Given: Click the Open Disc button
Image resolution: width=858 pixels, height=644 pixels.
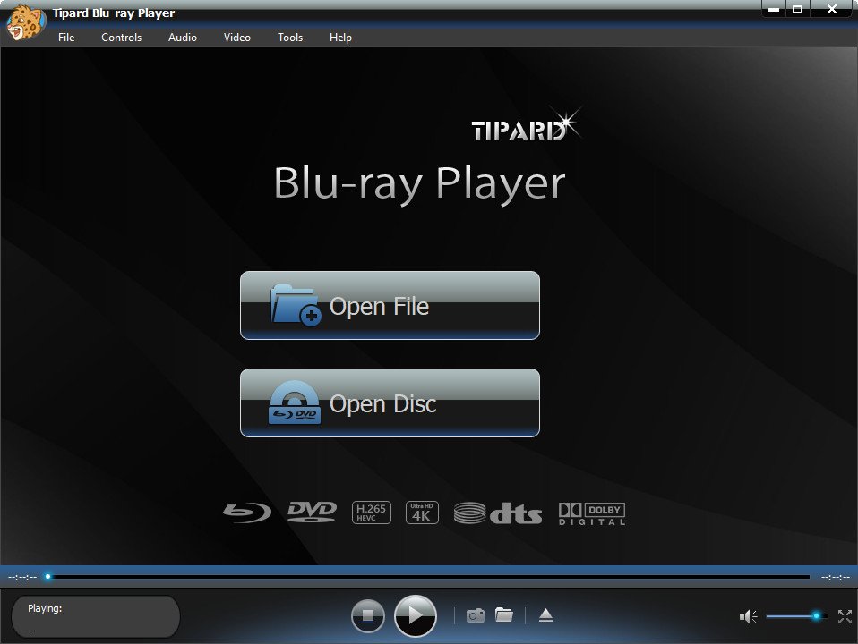Looking at the screenshot, I should 390,403.
